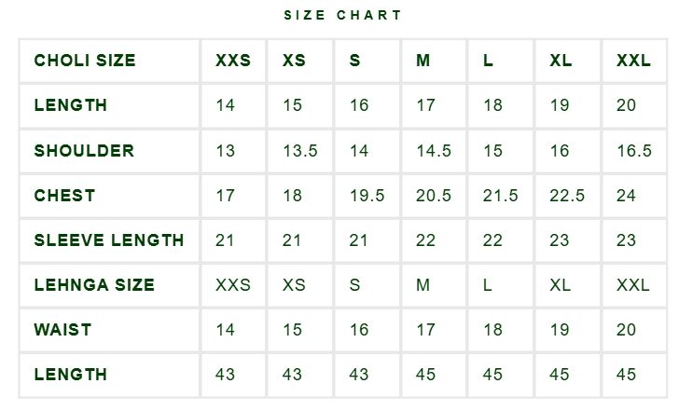Viewport: 679px width, 411px height.
Task: Click chest value 24 for XXL
Action: [x=626, y=195]
